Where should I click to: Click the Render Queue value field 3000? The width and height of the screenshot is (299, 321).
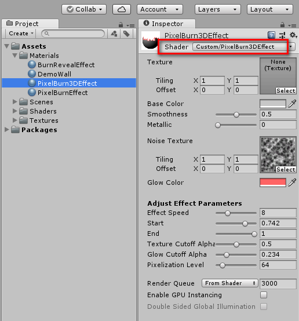point(278,283)
